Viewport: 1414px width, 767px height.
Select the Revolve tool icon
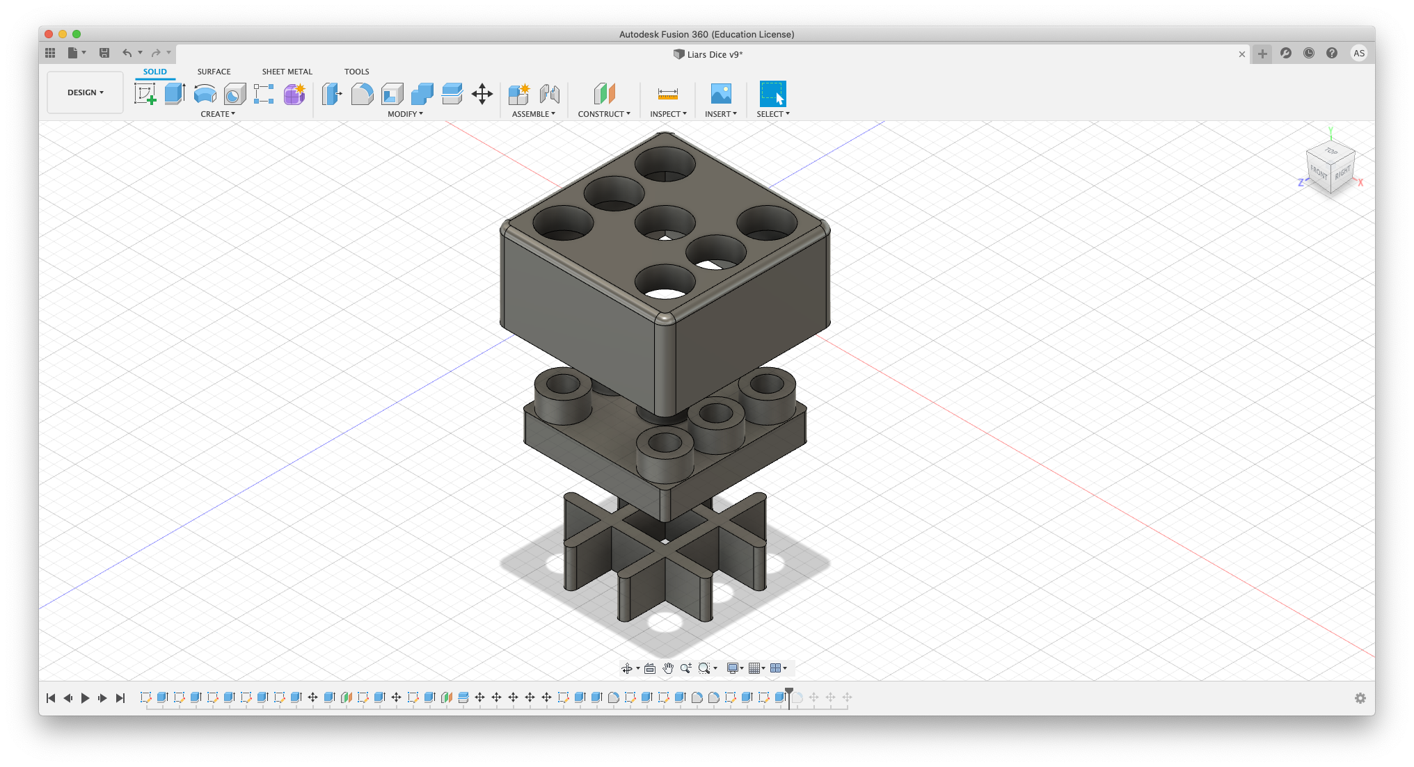pyautogui.click(x=205, y=94)
